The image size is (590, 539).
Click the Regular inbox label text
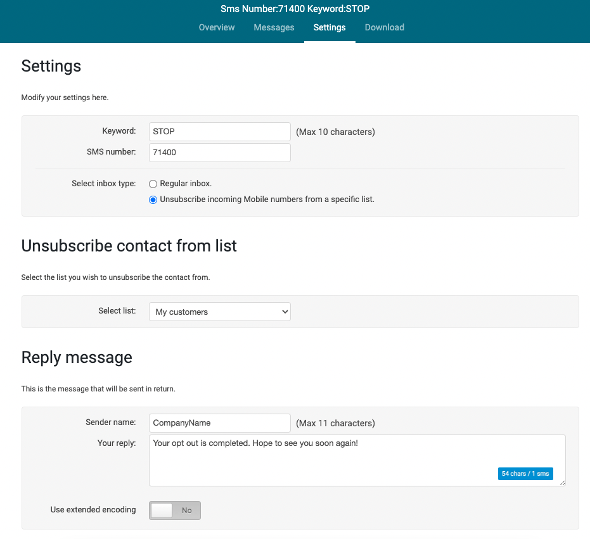[x=186, y=184]
